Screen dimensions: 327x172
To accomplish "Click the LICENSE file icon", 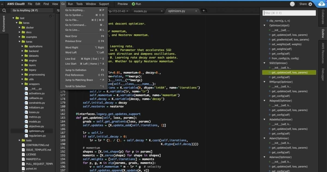I will [23, 154].
